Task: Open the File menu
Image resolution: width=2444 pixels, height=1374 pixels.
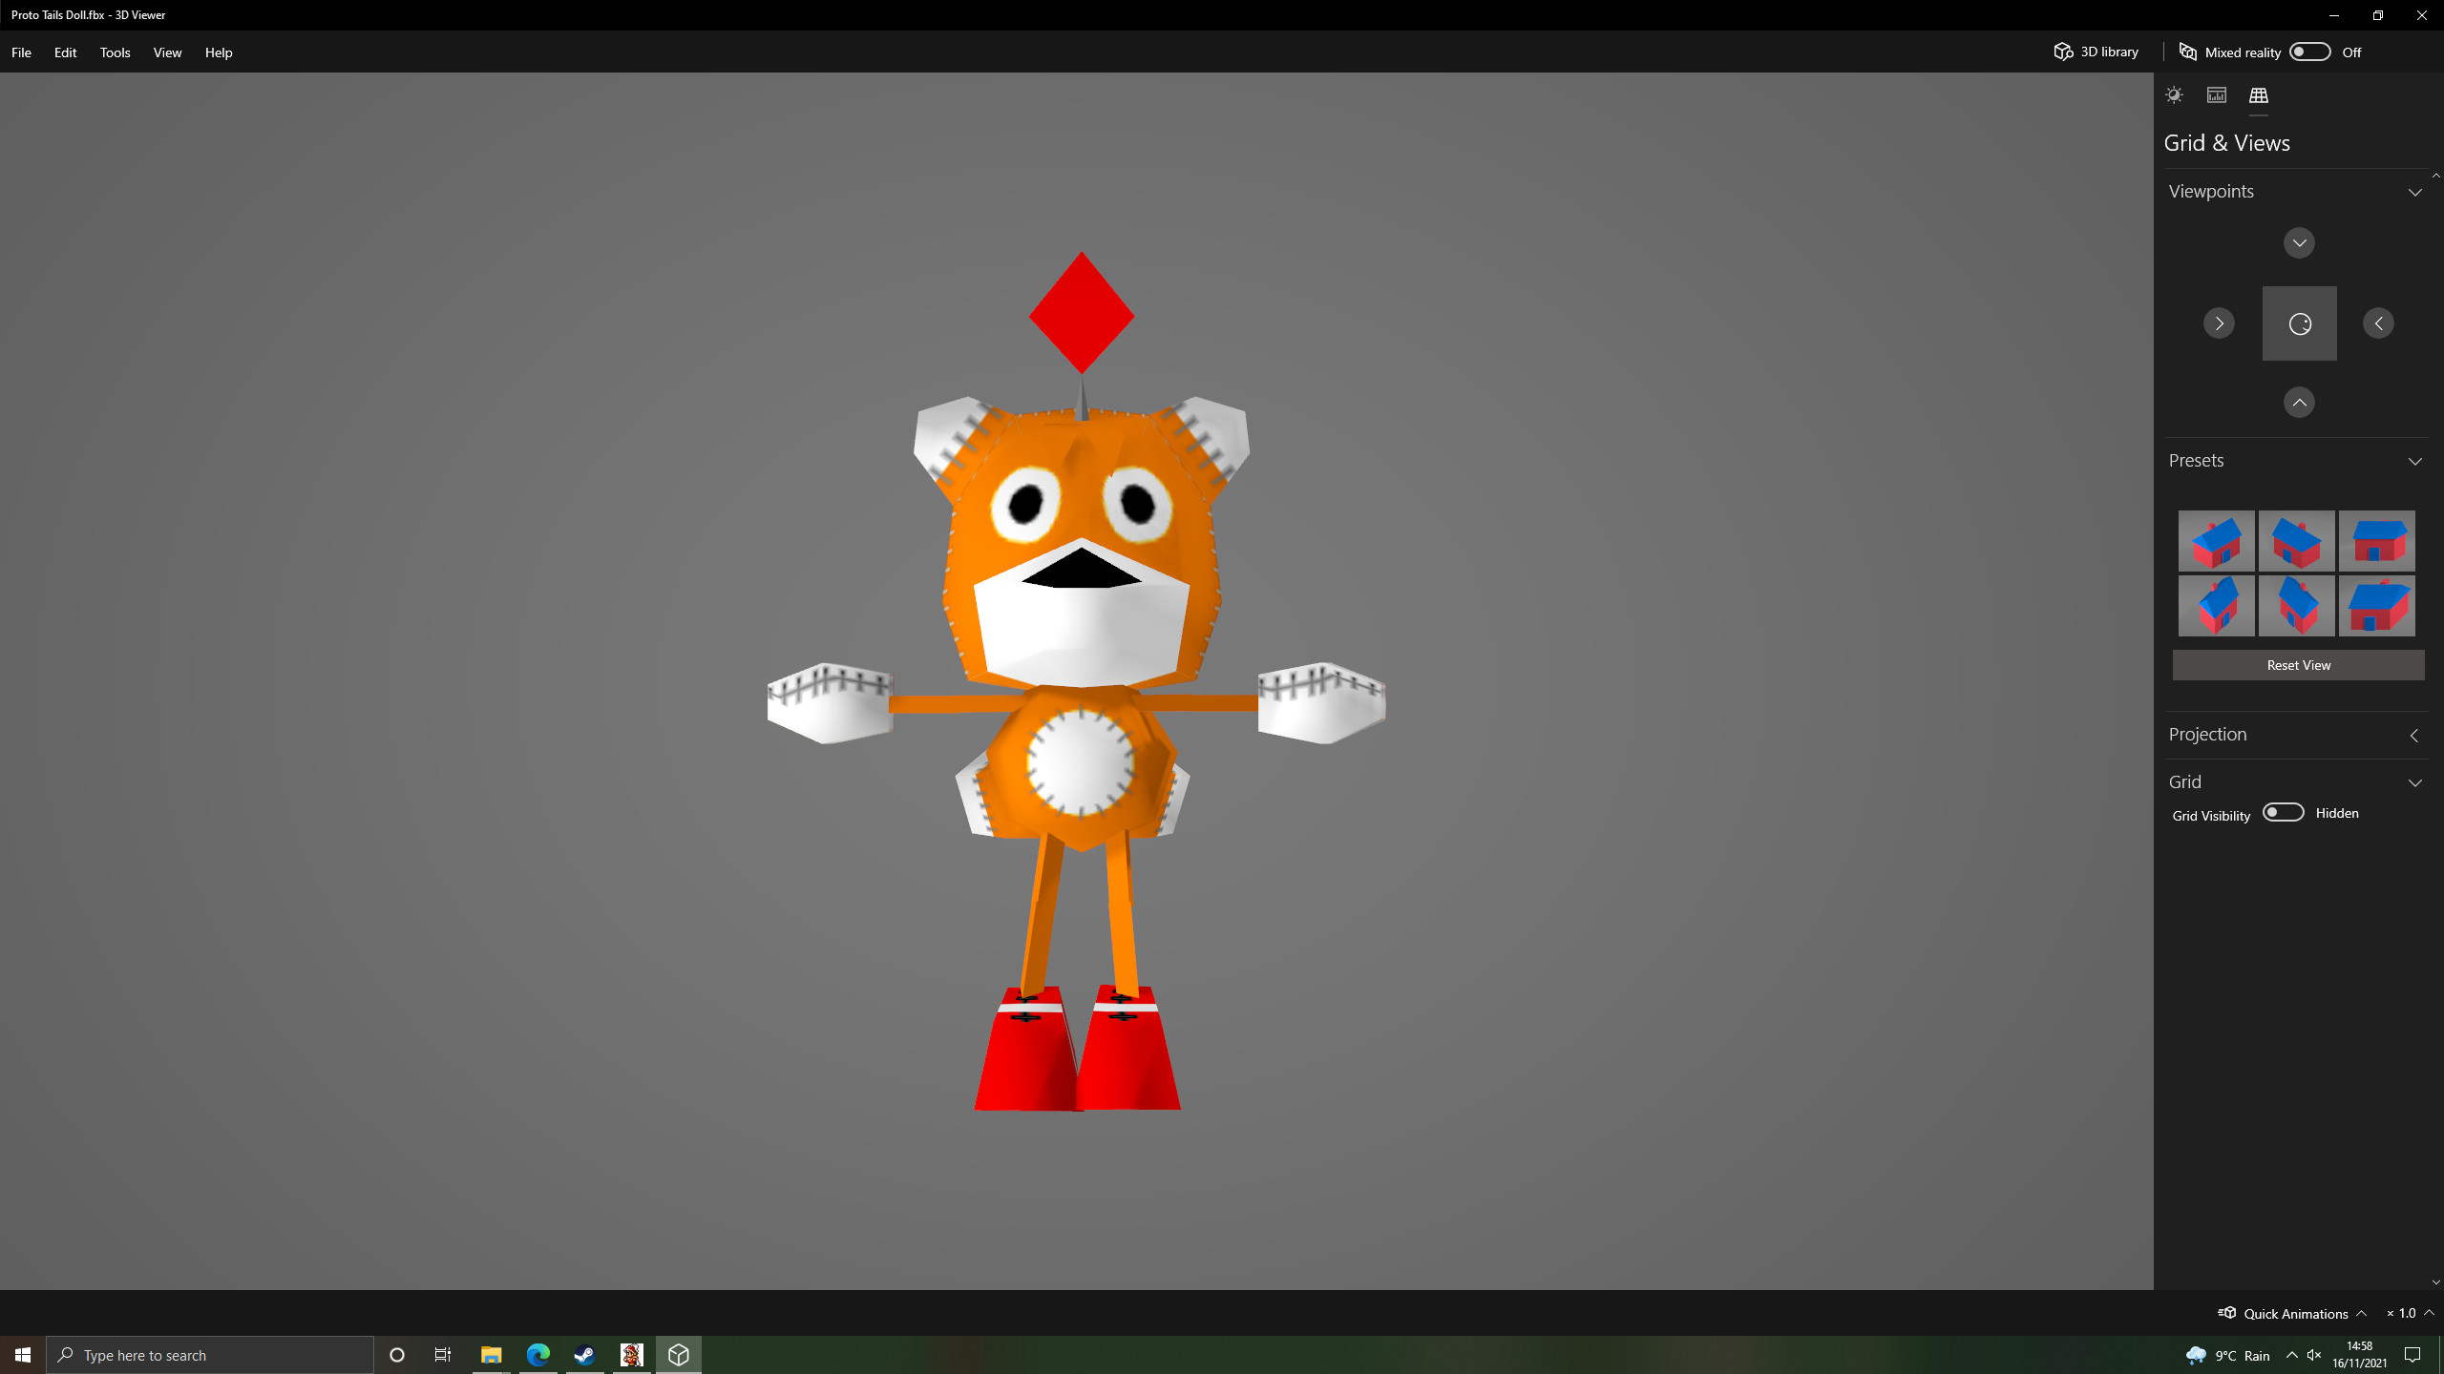Action: pos(21,52)
